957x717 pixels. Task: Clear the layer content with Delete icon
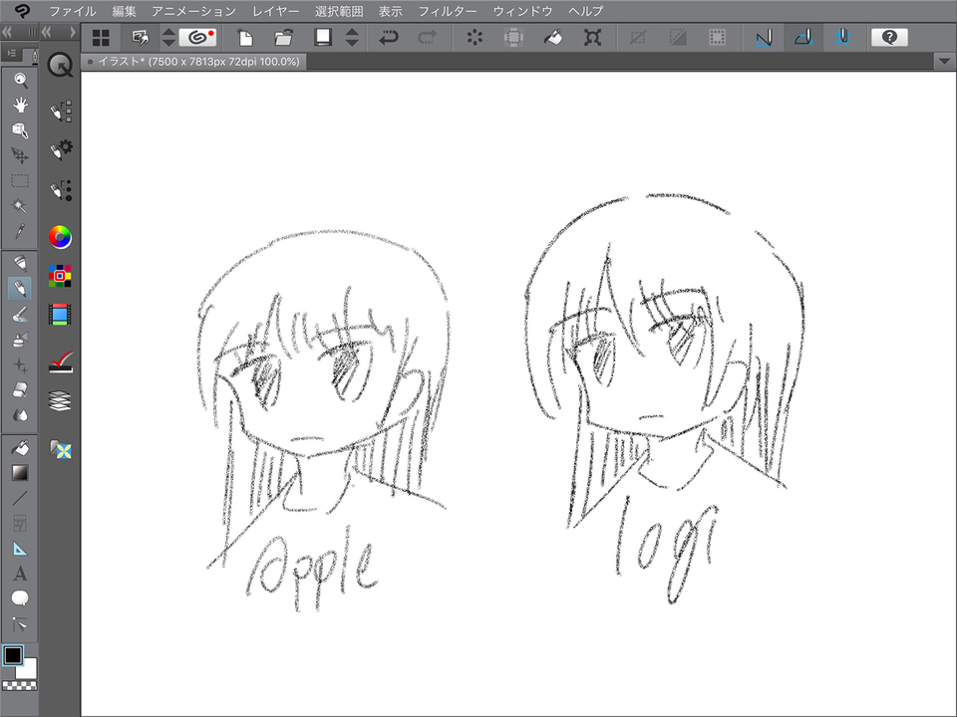[475, 38]
